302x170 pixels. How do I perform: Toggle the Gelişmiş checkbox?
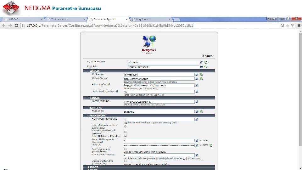203,56
